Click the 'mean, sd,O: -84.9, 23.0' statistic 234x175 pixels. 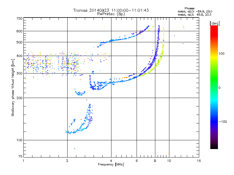tap(195, 11)
